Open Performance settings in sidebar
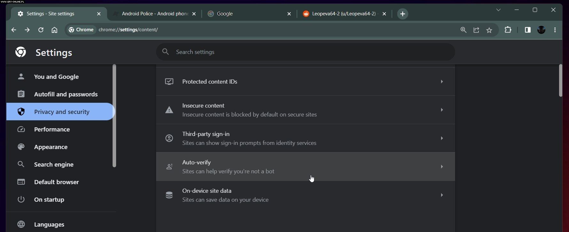569x232 pixels. coord(52,129)
